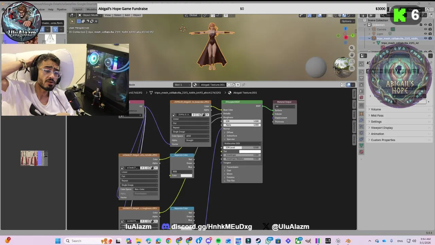Open the View Layer properties tab icon
The height and width of the screenshot is (245, 435).
coord(362,85)
